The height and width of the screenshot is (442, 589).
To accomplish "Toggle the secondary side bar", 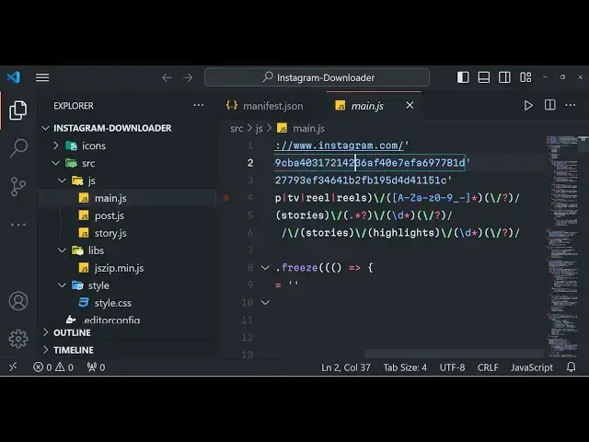I will [x=504, y=77].
